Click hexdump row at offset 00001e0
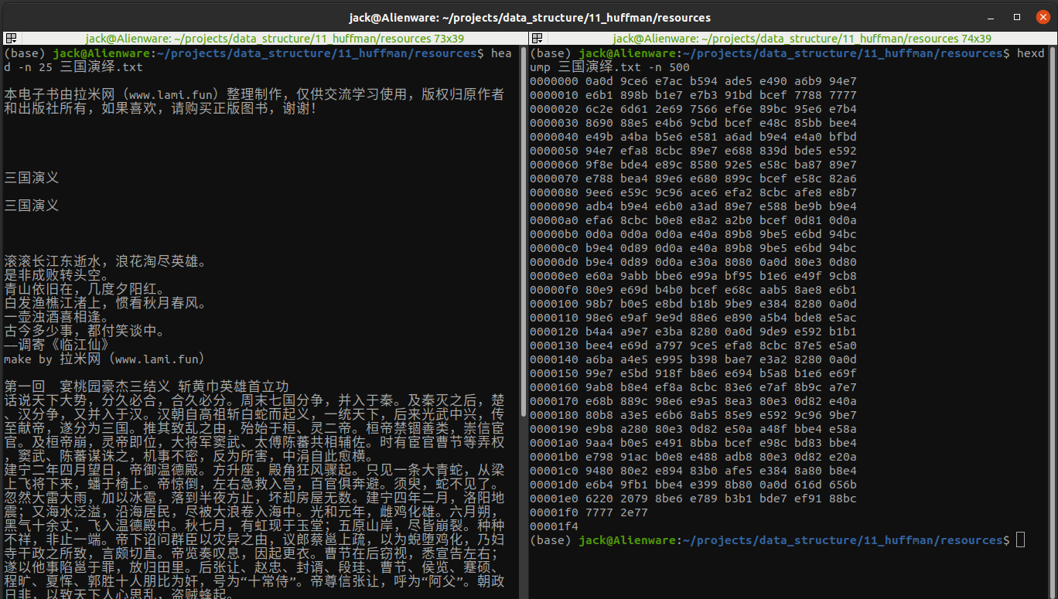Screen dimensions: 1058x599 (x=694, y=499)
